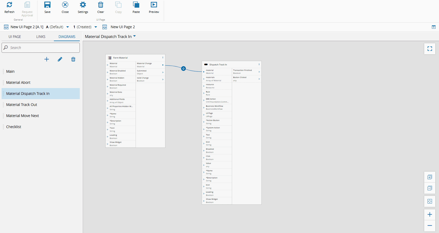Edit selected diagram with pencil icon
439x233 pixels.
(60, 59)
